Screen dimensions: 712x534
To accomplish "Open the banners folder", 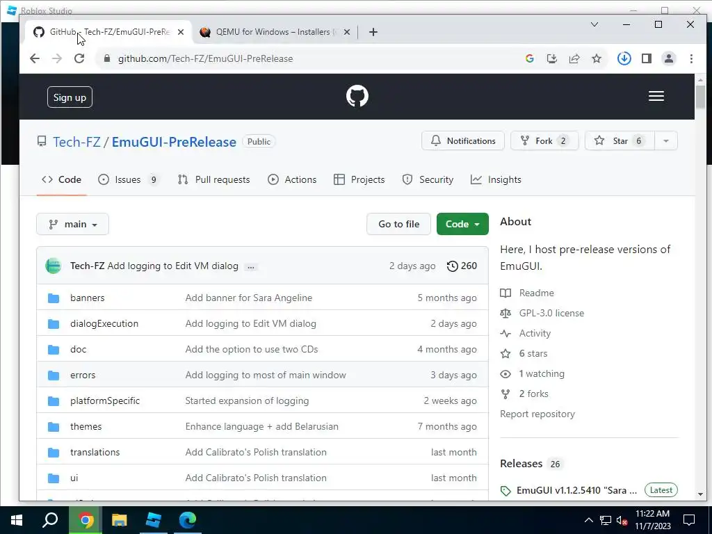I will coord(87,298).
